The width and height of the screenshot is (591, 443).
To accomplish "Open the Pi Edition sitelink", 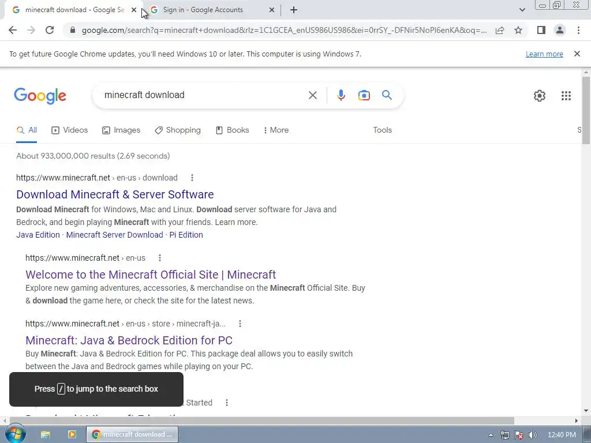I will [186, 235].
